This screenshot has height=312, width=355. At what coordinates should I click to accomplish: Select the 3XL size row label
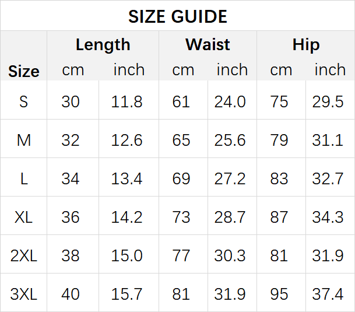click(x=23, y=295)
